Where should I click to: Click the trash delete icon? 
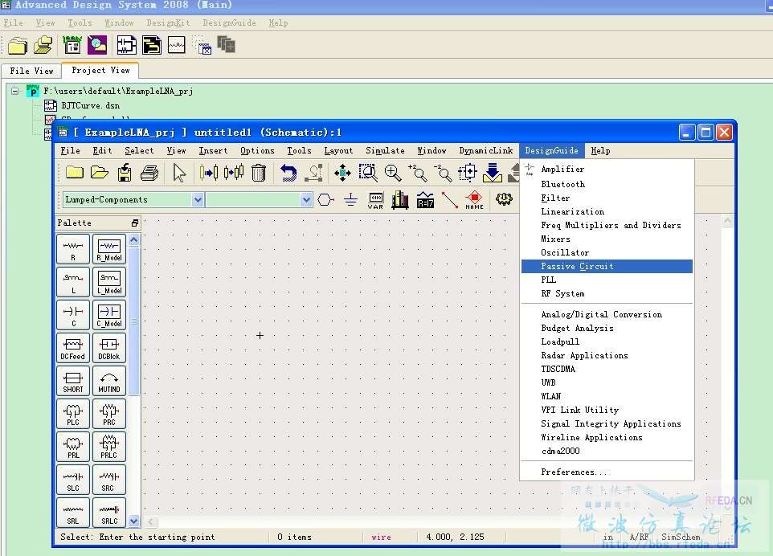pos(258,173)
